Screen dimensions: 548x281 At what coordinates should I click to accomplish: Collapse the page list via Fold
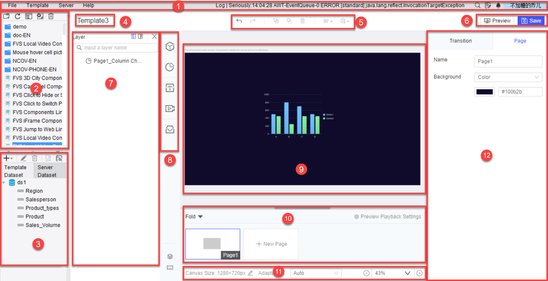(194, 216)
